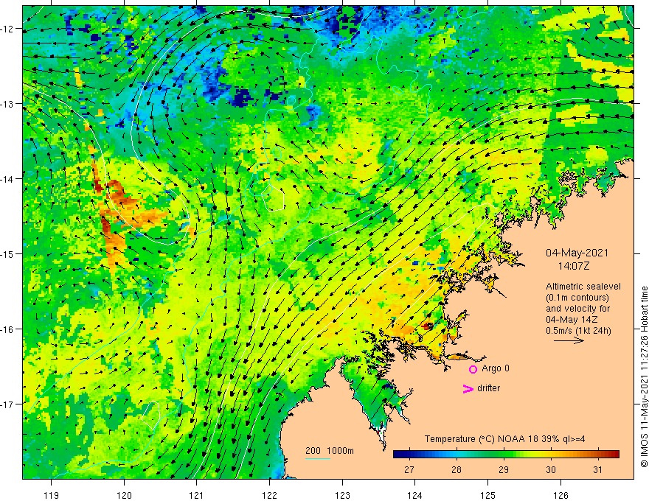The height and width of the screenshot is (501, 649).
Task: Click the magenta drifter arrowhead symbol
Action: pos(468,388)
